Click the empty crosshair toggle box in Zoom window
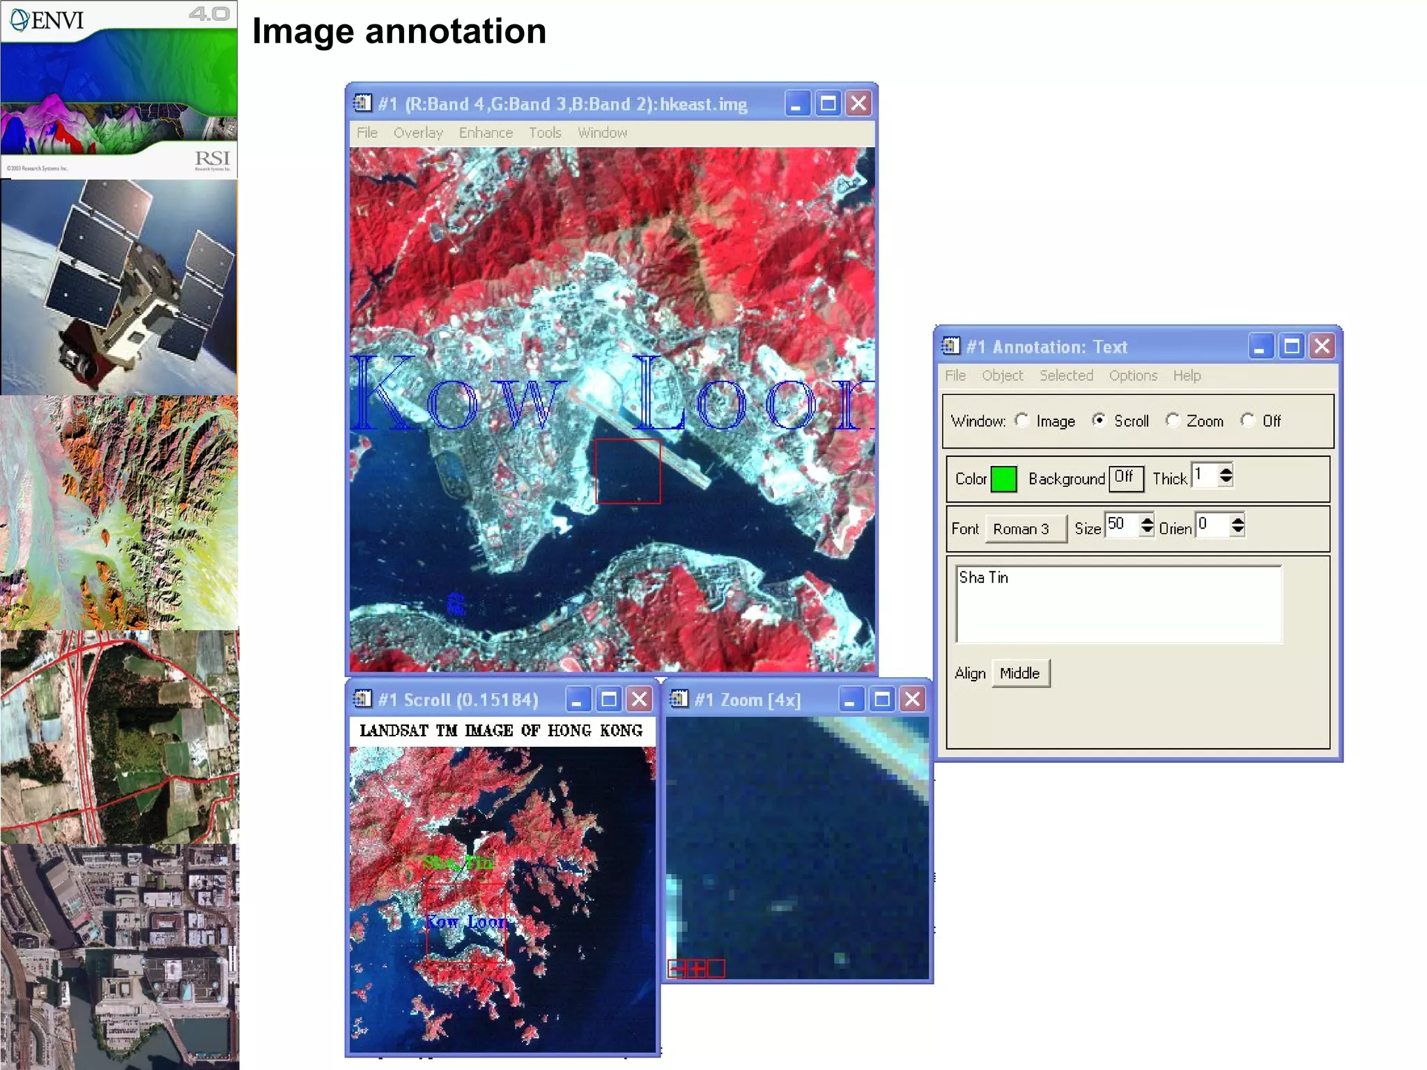 pyautogui.click(x=716, y=968)
